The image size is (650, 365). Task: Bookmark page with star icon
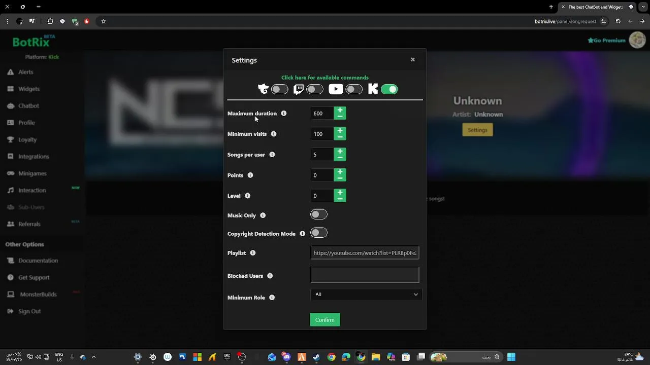coord(104,21)
